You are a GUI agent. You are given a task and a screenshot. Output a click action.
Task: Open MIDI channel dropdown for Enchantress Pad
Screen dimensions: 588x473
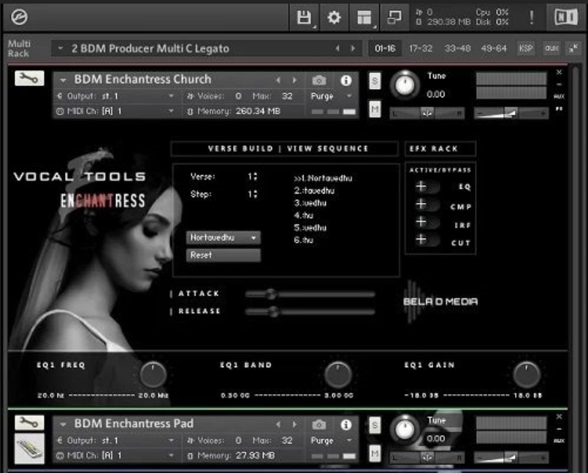coord(117,455)
